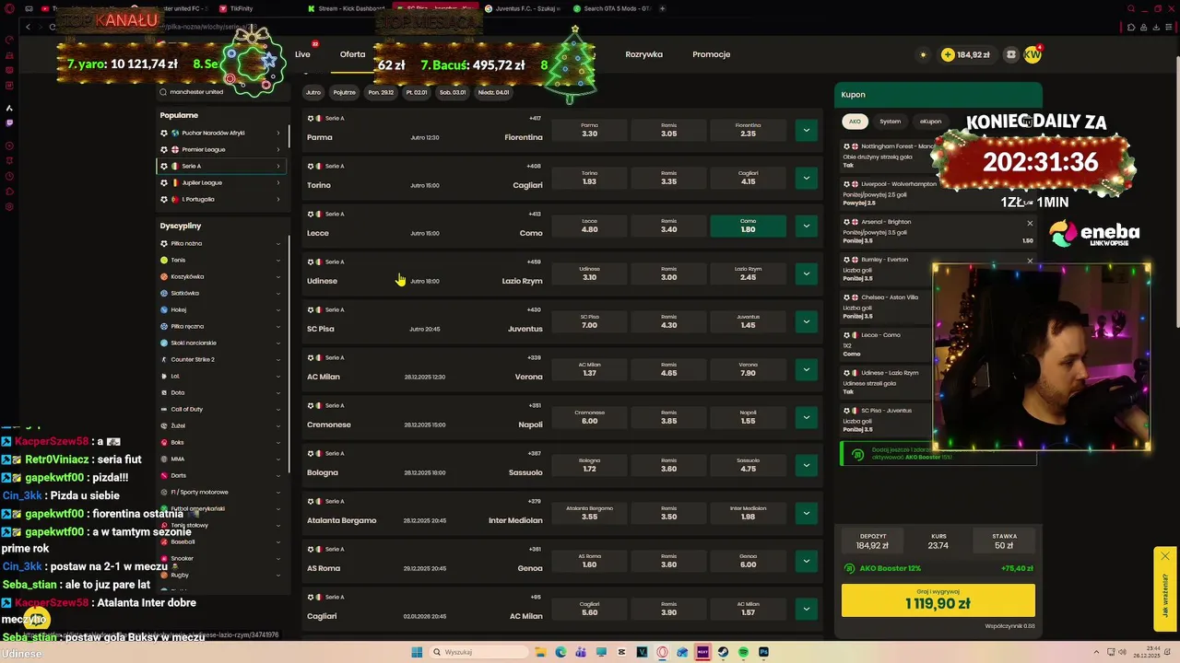Click the Darts sport icon

pos(164,475)
